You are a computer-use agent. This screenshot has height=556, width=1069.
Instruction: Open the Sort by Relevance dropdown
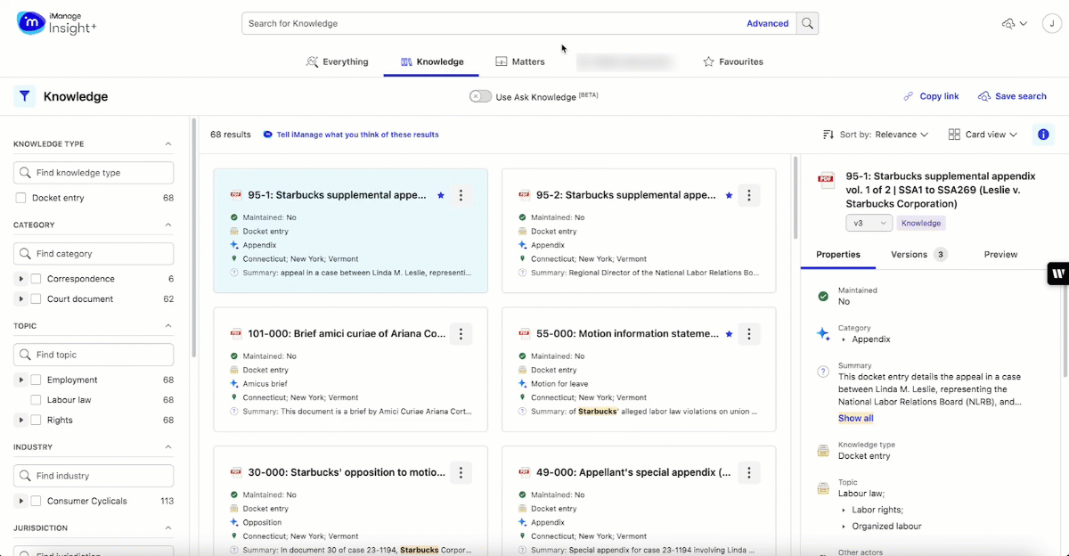[876, 135]
